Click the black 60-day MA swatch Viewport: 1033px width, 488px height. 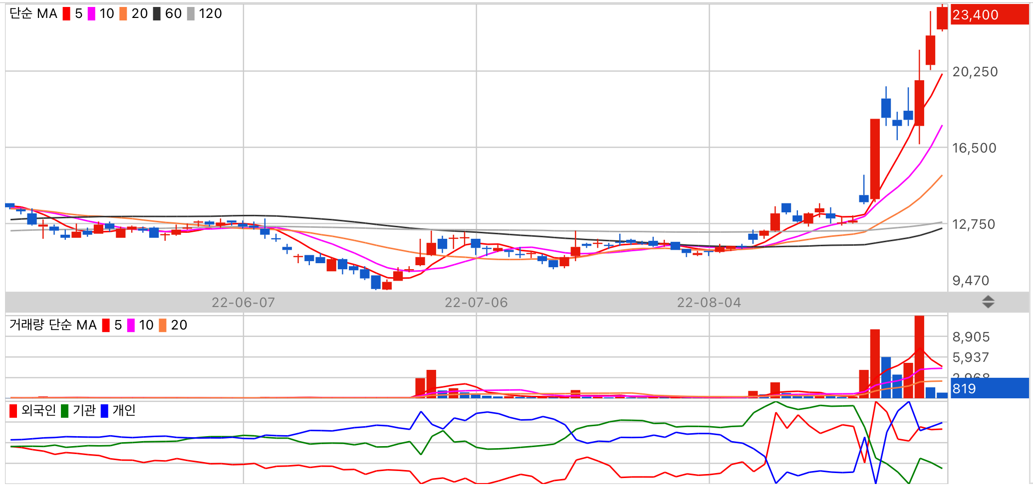coord(157,13)
